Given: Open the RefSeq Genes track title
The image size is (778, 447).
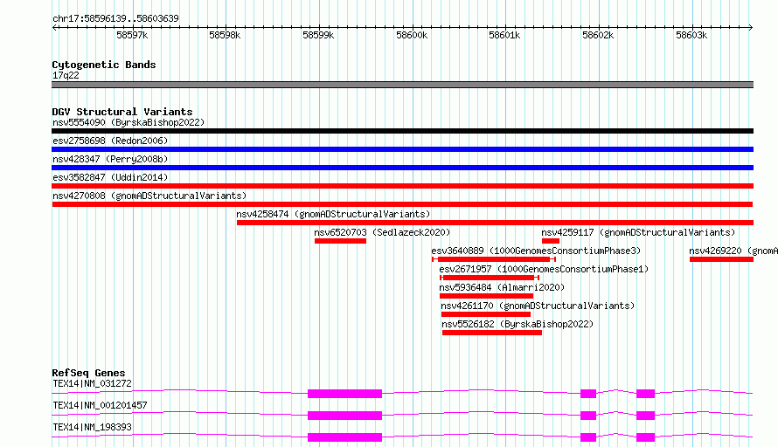Looking at the screenshot, I should click(x=88, y=373).
